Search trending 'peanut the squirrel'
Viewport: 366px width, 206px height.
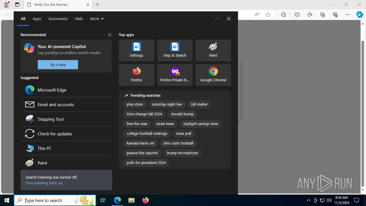[x=142, y=153]
